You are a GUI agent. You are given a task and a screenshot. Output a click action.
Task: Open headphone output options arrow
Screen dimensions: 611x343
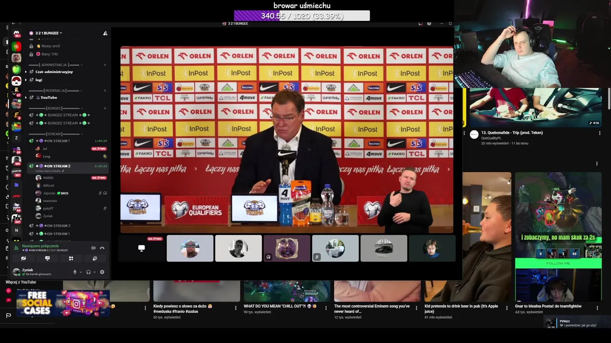click(x=94, y=272)
